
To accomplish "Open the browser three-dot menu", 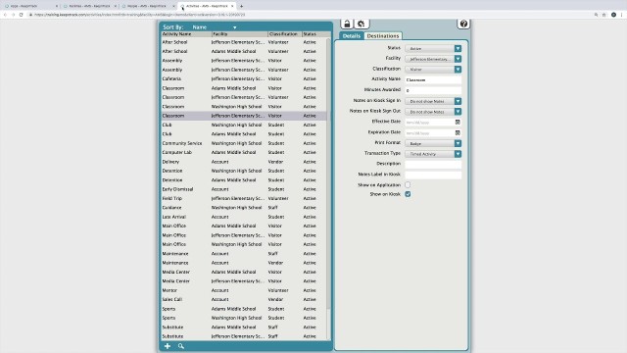I will [622, 15].
